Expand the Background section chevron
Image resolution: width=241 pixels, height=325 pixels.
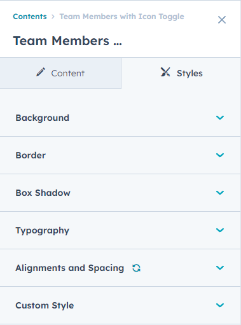coord(220,118)
